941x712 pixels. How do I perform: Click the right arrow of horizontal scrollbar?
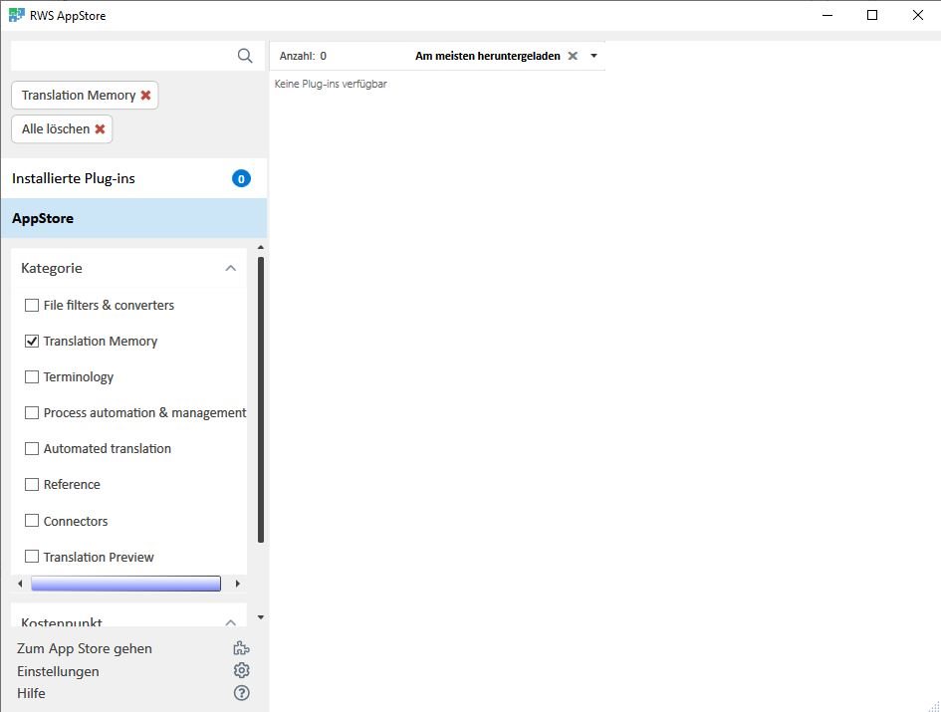point(238,584)
